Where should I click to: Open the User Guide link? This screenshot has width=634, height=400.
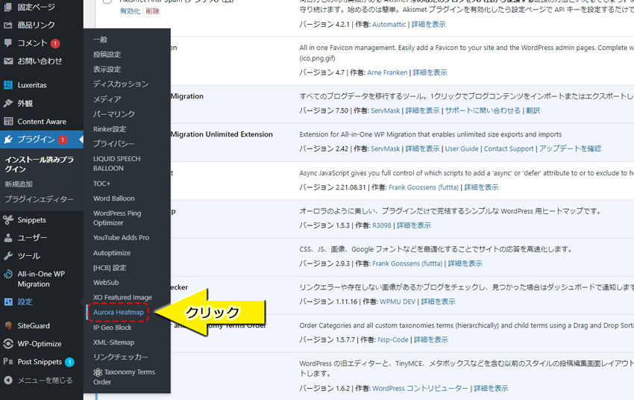pos(462,149)
